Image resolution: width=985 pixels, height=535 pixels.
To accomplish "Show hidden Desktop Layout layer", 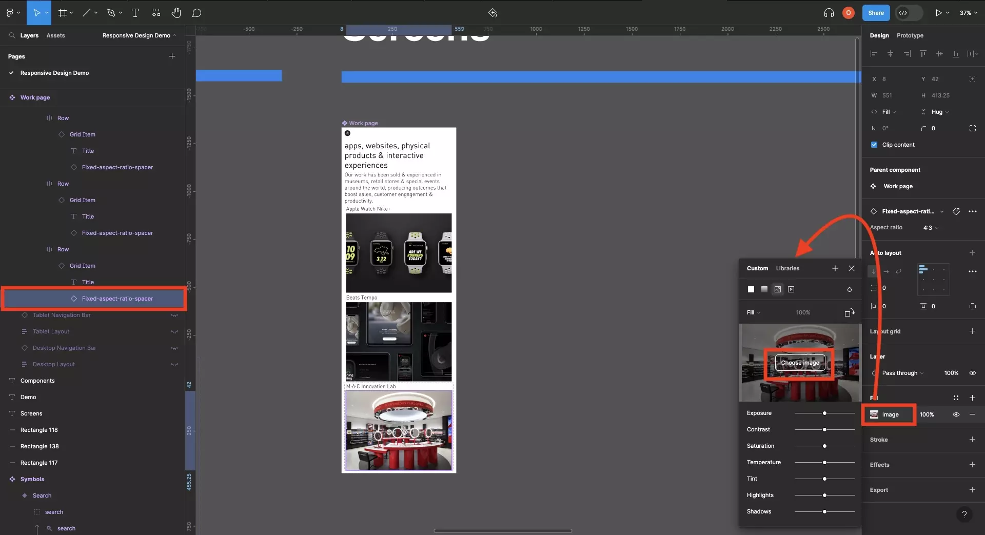I will click(174, 364).
